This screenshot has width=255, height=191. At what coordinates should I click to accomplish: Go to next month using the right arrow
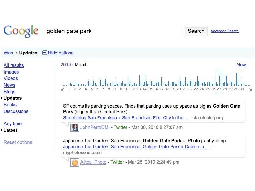pos(251,90)
